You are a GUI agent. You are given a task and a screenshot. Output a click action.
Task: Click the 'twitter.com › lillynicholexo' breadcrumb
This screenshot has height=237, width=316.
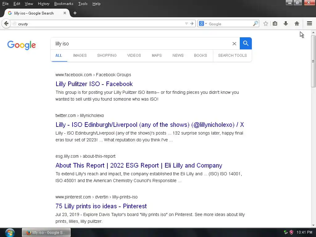(80, 115)
